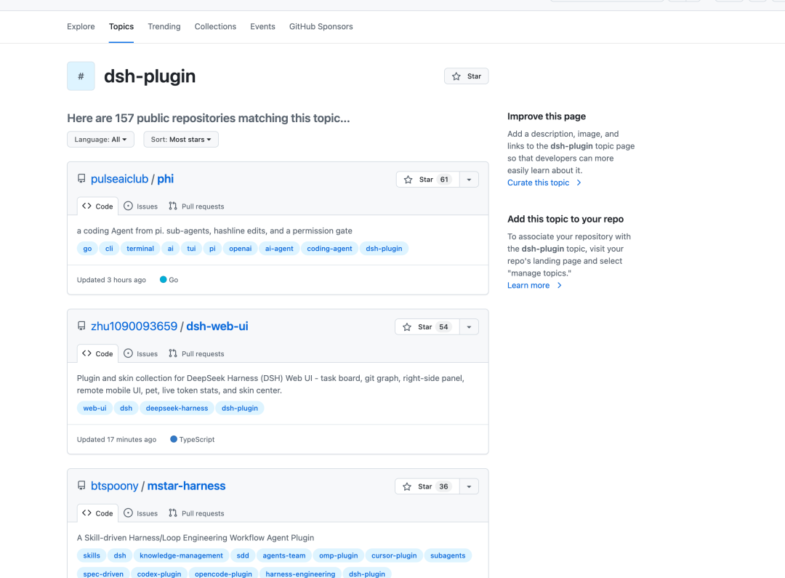Go to the Trending tab
785x578 pixels.
(x=164, y=27)
